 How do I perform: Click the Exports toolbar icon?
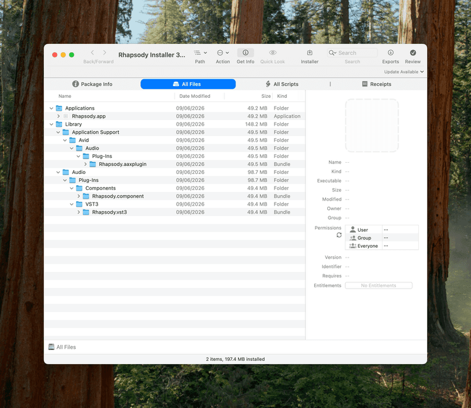click(390, 53)
